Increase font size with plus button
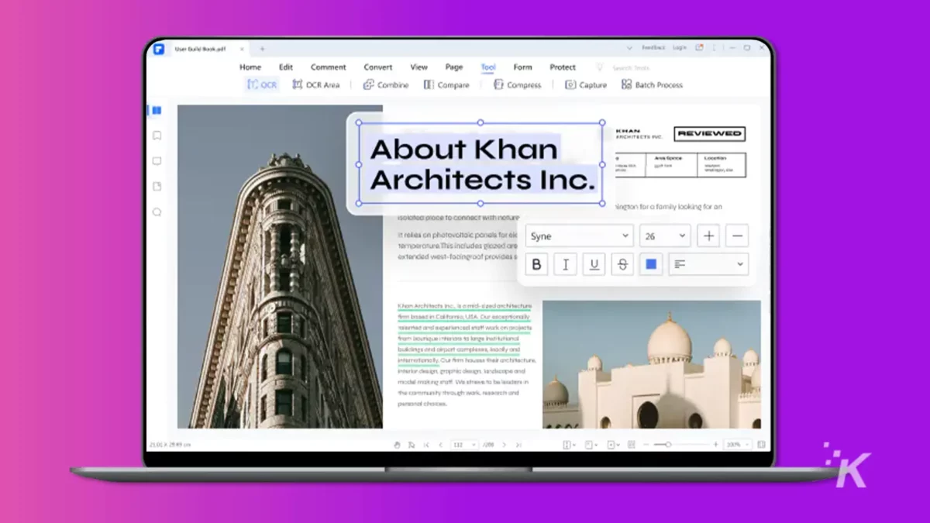Screen dimensions: 930x523 pos(708,236)
